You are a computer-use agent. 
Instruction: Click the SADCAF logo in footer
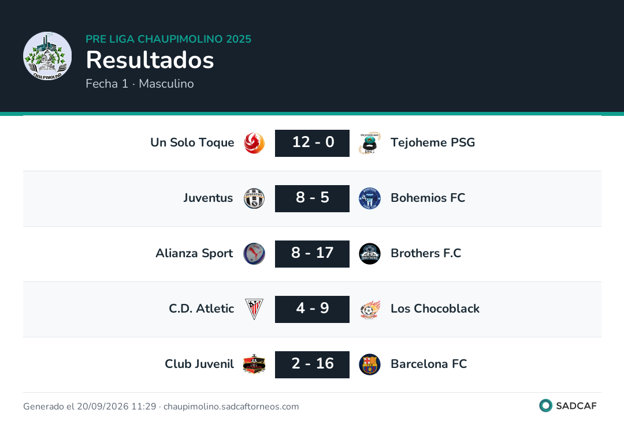(x=568, y=405)
